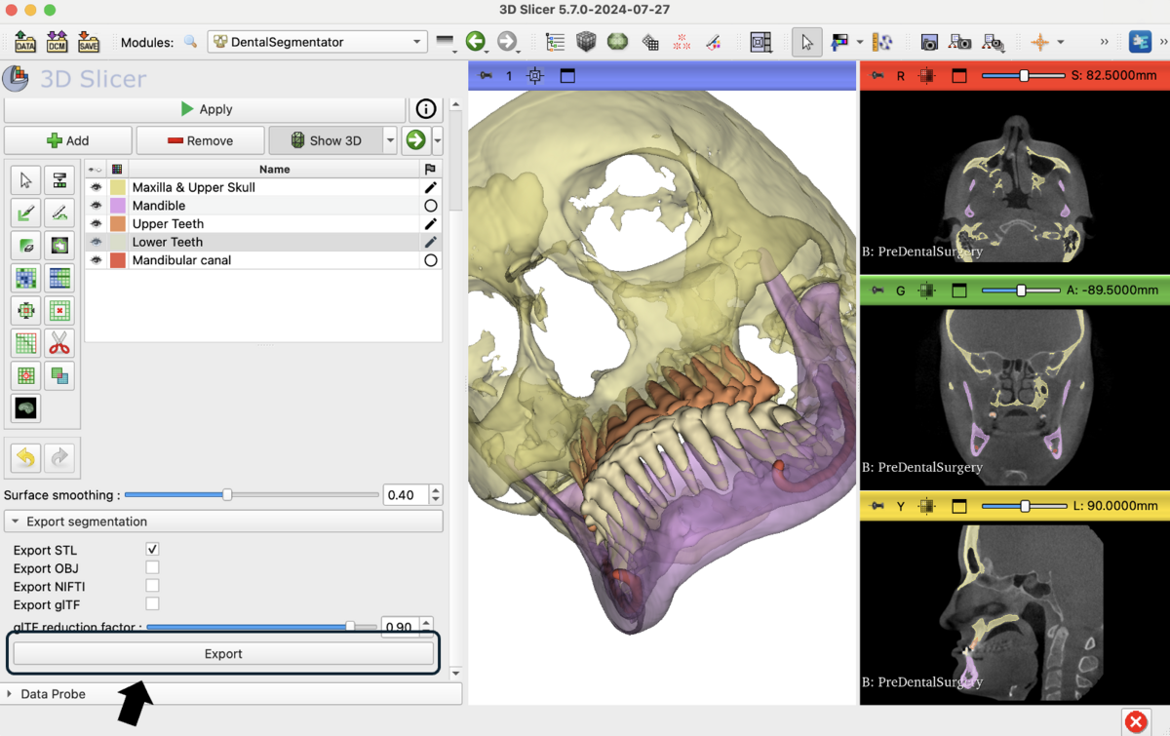This screenshot has width=1170, height=736.
Task: Open the green arrow button's dropdown
Action: pyautogui.click(x=438, y=140)
